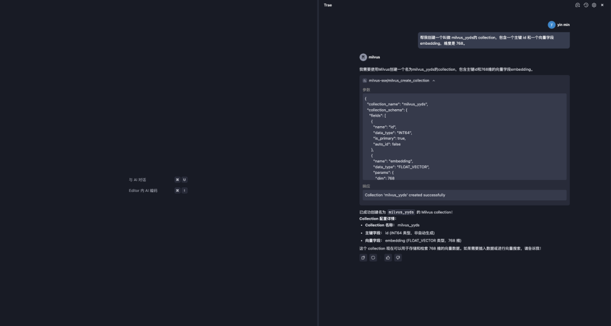Image resolution: width=611 pixels, height=326 pixels.
Task: Copy the milvus response with copy icon
Action: click(x=363, y=258)
